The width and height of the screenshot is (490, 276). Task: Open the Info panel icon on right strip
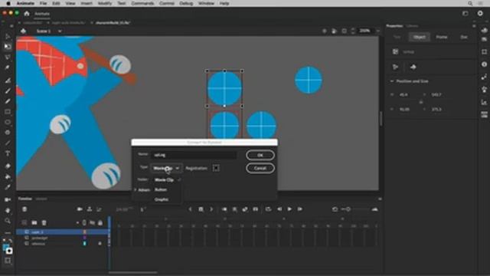coord(485,64)
